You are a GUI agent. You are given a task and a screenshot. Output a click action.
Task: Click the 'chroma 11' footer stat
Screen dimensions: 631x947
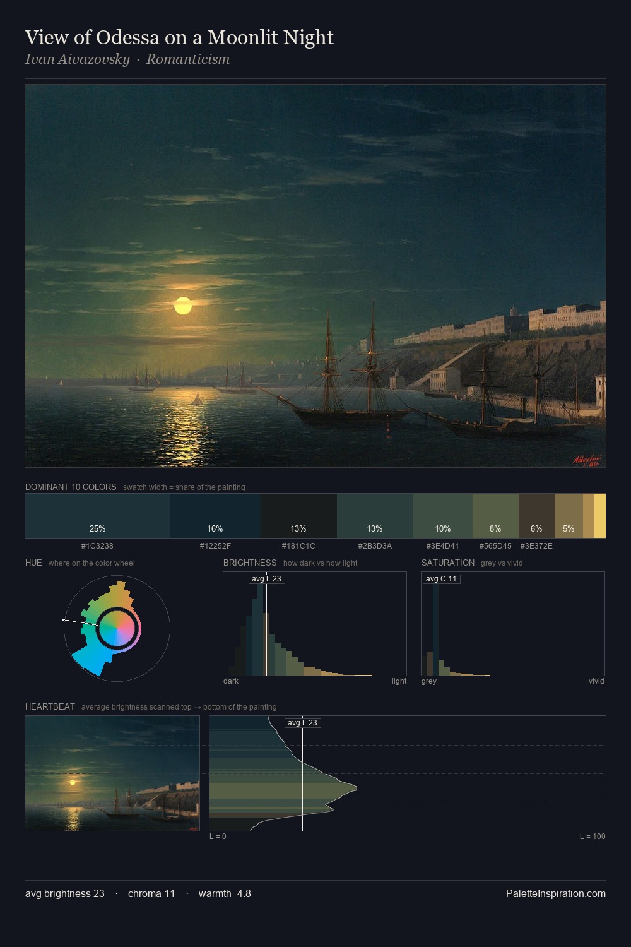click(x=151, y=894)
